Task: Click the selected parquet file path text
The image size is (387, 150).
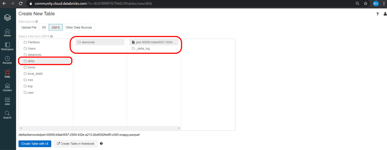Action: pyautogui.click(x=79, y=135)
